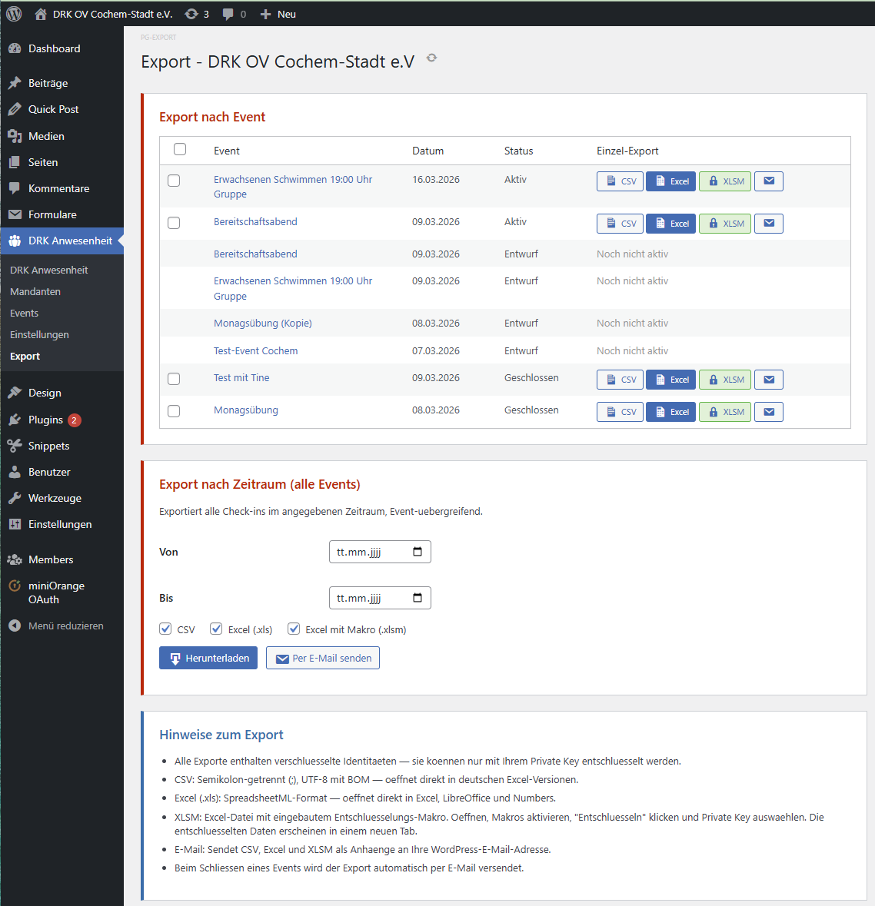Export active Bereitschaftsabend as Excel
The height and width of the screenshot is (906, 875).
pos(670,224)
